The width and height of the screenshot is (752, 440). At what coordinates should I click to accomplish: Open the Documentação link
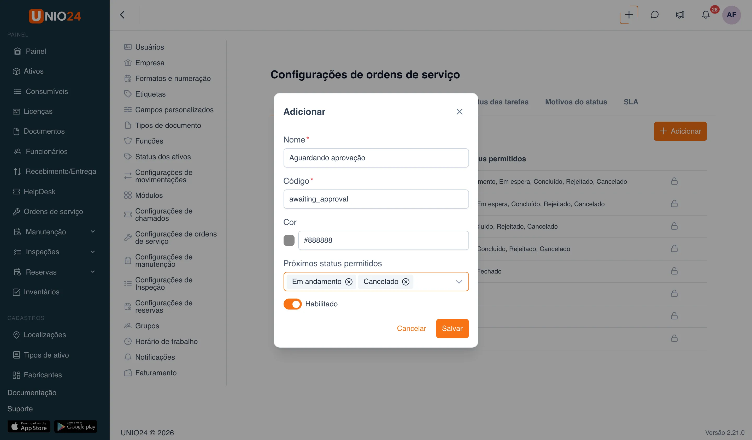tap(32, 393)
